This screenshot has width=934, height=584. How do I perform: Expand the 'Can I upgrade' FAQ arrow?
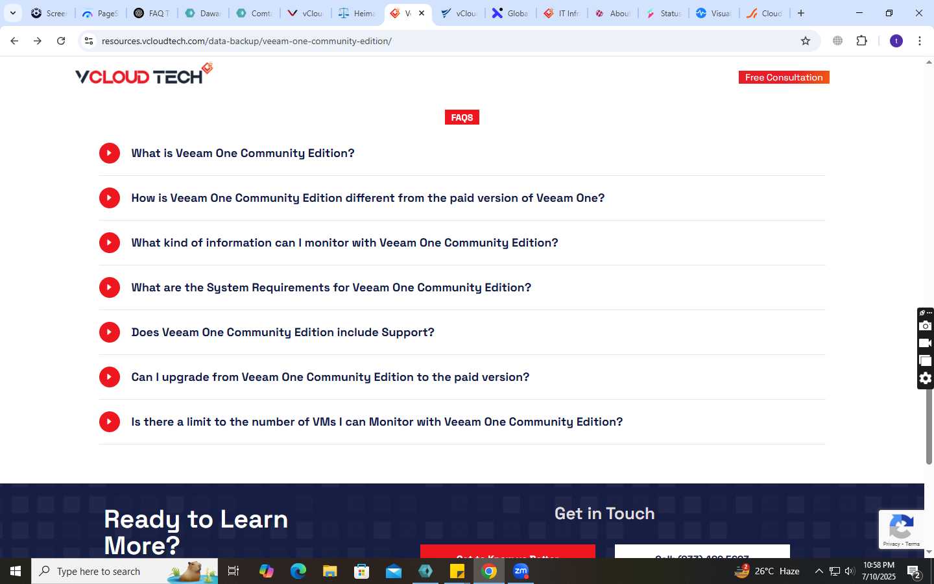click(x=110, y=377)
